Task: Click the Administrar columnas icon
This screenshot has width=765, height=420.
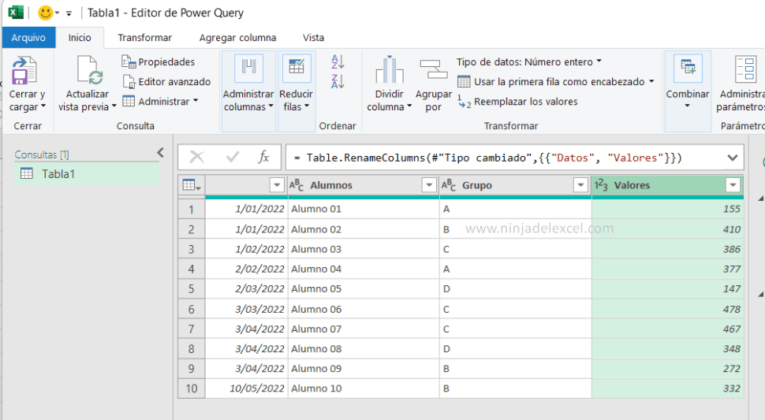Action: [248, 69]
